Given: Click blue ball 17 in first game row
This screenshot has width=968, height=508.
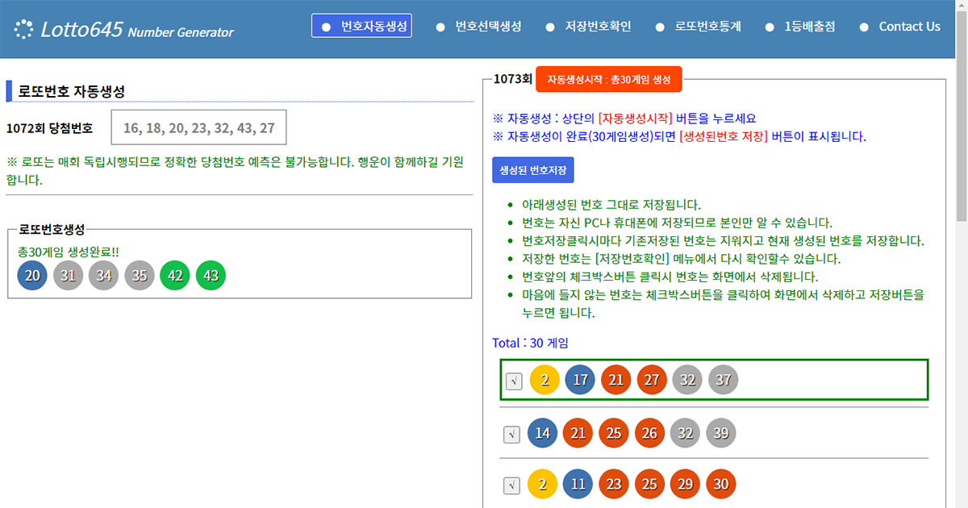Looking at the screenshot, I should [x=581, y=380].
